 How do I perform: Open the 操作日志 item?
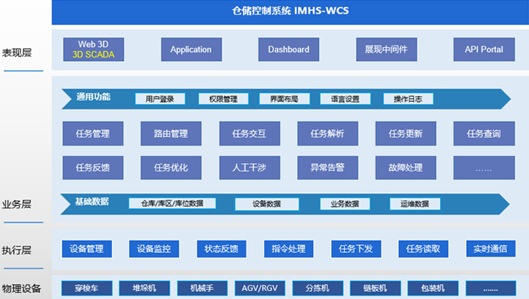click(x=408, y=99)
